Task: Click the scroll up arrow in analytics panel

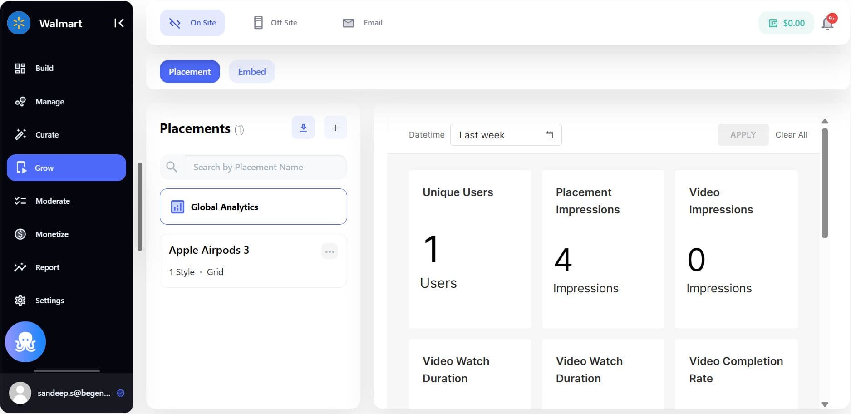Action: [825, 121]
